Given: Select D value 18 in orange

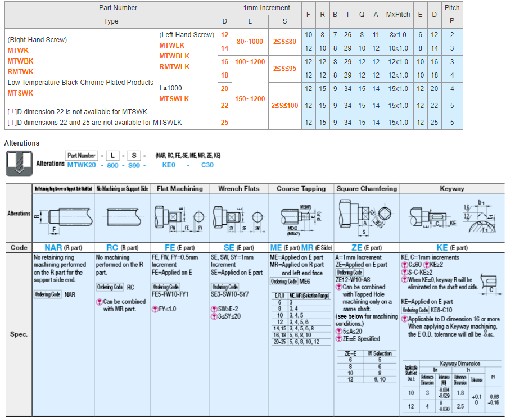Looking at the screenshot, I should click(225, 75).
